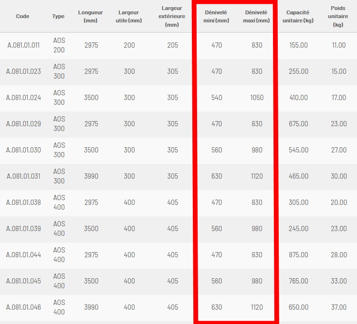
Task: Click Longueur 3990 in row A.081.01.031
Action: pyautogui.click(x=91, y=176)
